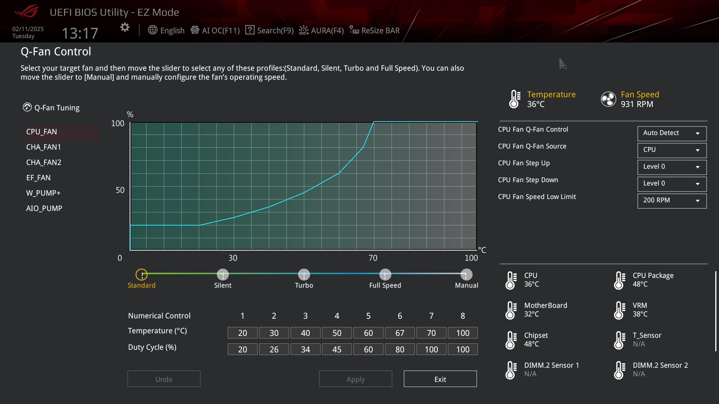Image resolution: width=719 pixels, height=404 pixels.
Task: Open CPU Fan Q-Fan Source dropdown
Action: point(672,150)
